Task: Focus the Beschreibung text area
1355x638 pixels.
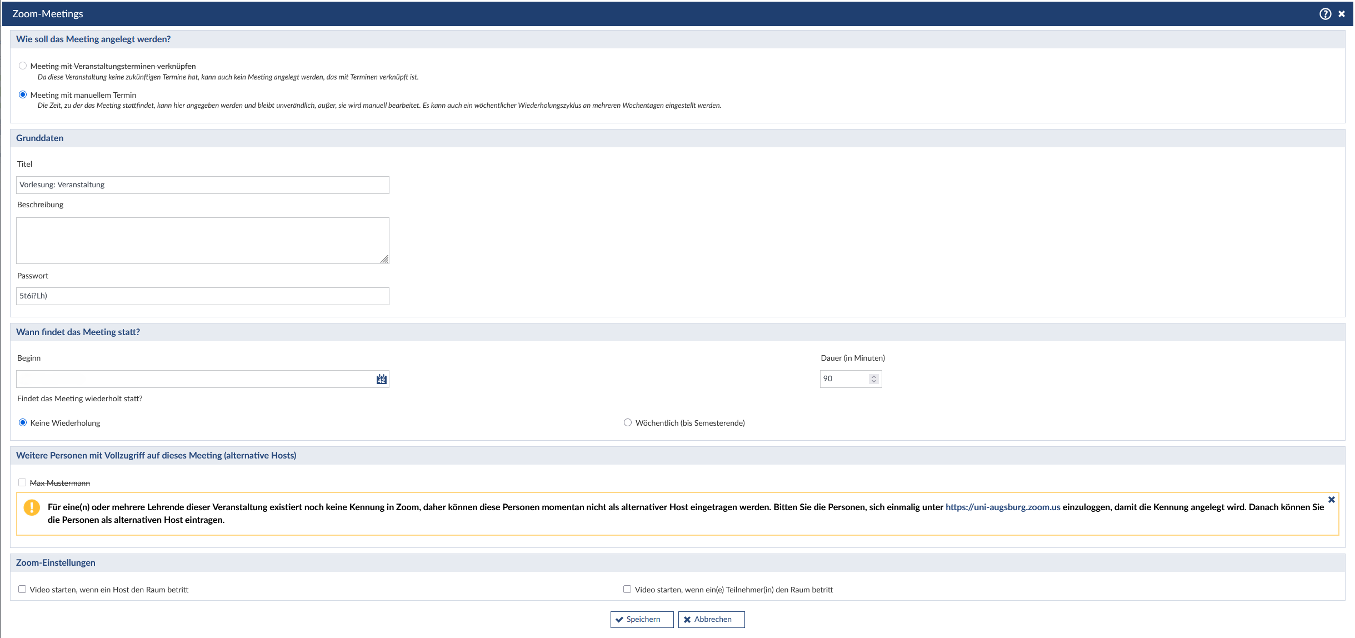Action: point(202,240)
